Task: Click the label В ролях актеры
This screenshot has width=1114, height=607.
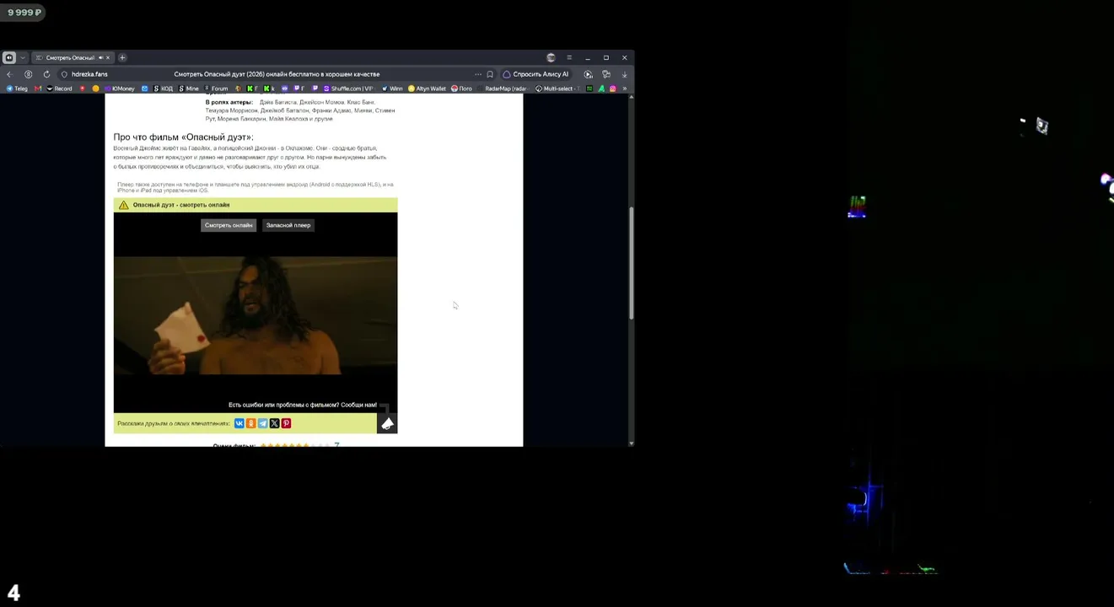Action: (229, 102)
